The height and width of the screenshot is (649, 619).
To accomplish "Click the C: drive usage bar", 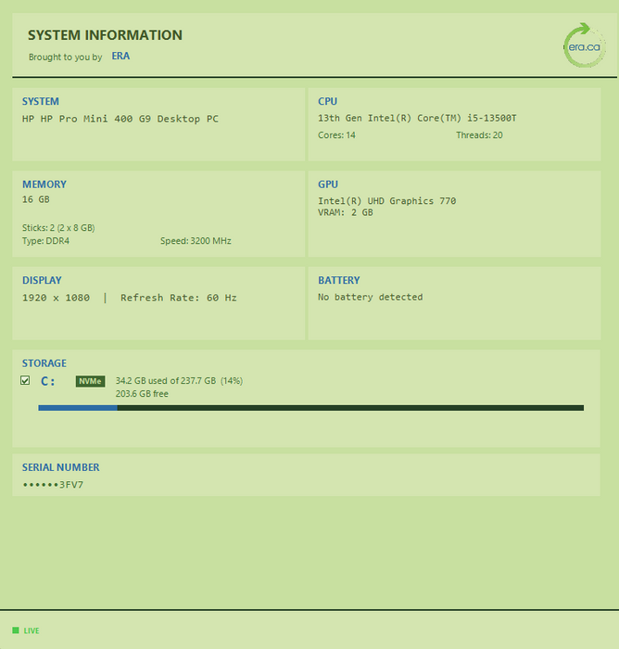I will pos(310,408).
